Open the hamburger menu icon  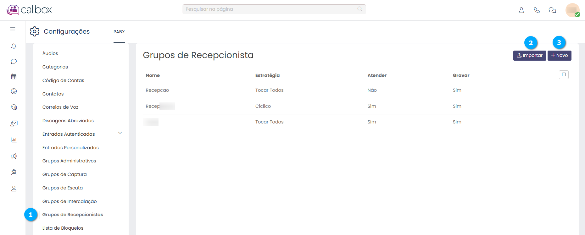tap(13, 29)
